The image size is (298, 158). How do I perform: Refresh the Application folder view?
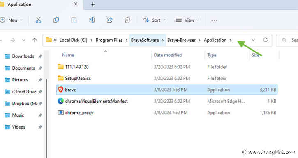pos(265,40)
